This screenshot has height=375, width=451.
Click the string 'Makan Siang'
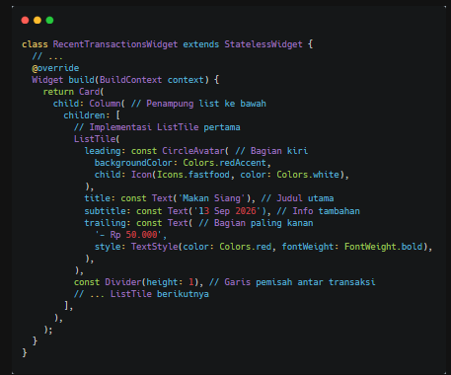tap(211, 198)
